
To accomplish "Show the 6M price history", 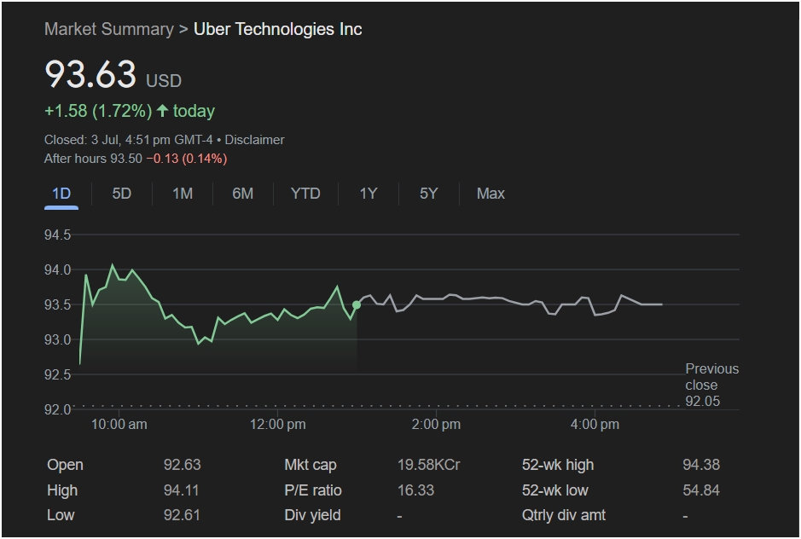I will (242, 194).
